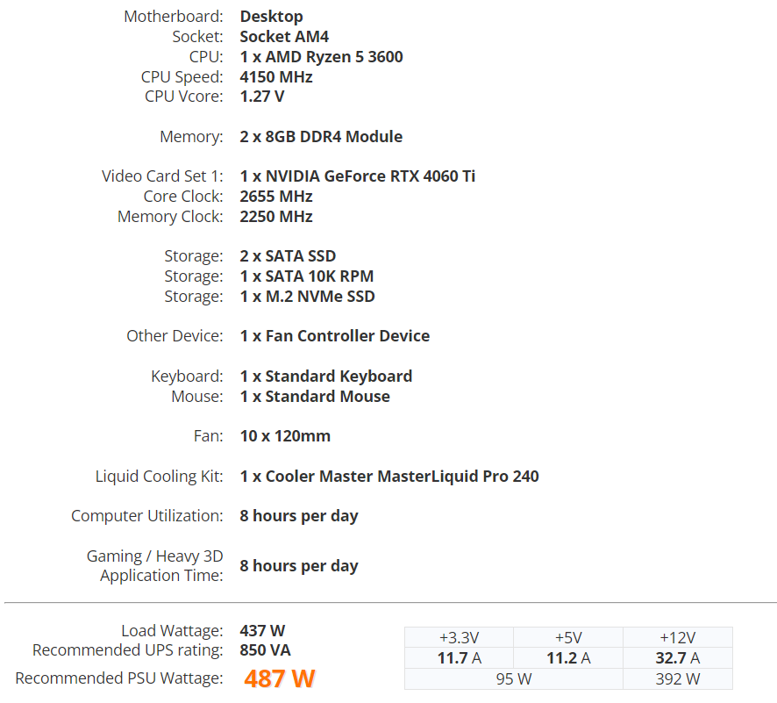Click the 392 W table cell
This screenshot has width=777, height=703.
pyautogui.click(x=677, y=678)
